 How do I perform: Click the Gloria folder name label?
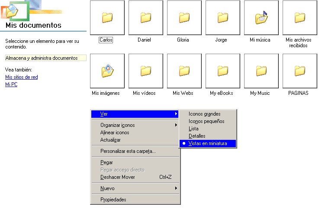tap(183, 40)
